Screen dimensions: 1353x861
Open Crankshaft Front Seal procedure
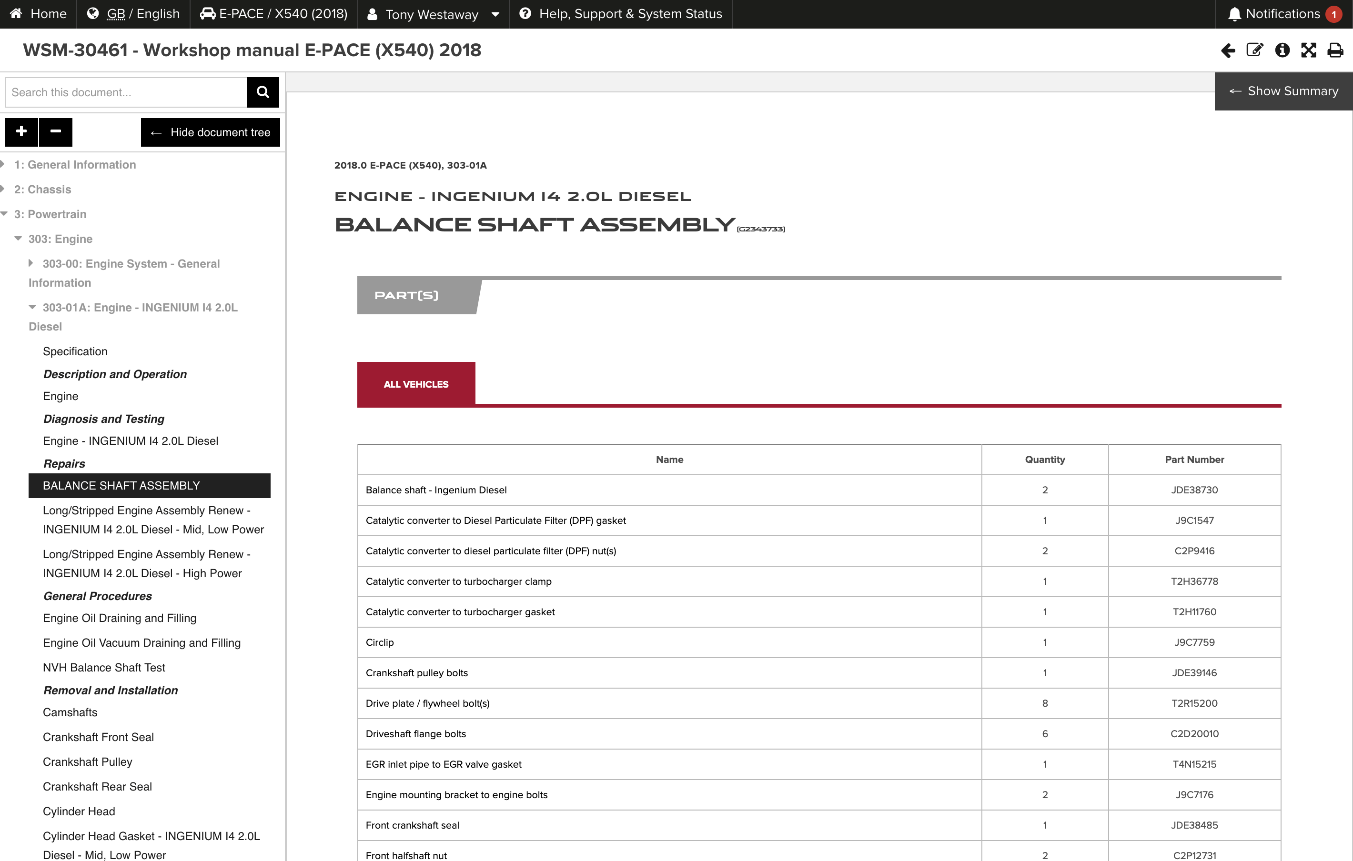point(98,738)
